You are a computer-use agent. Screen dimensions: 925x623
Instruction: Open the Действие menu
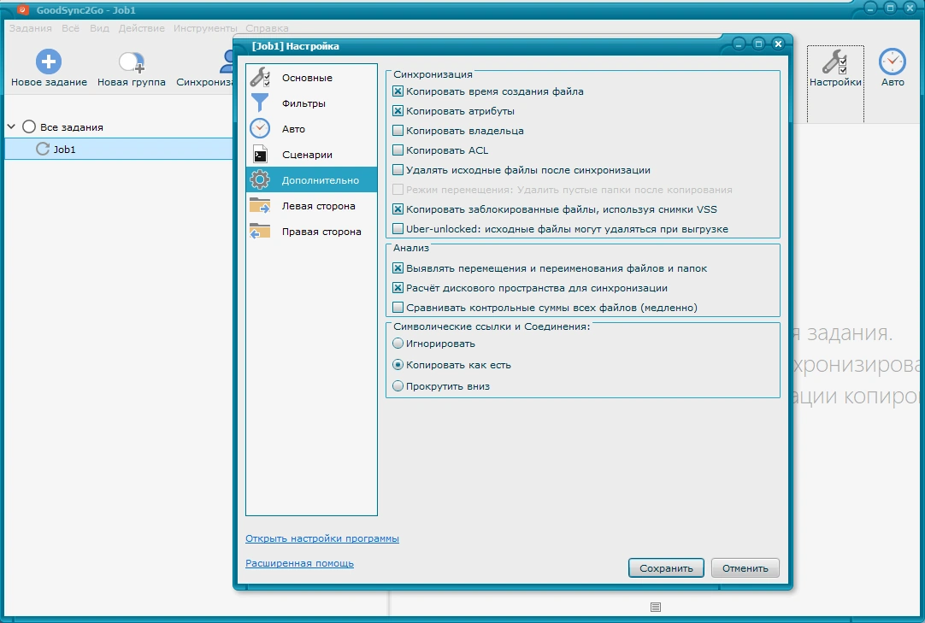[x=142, y=28]
